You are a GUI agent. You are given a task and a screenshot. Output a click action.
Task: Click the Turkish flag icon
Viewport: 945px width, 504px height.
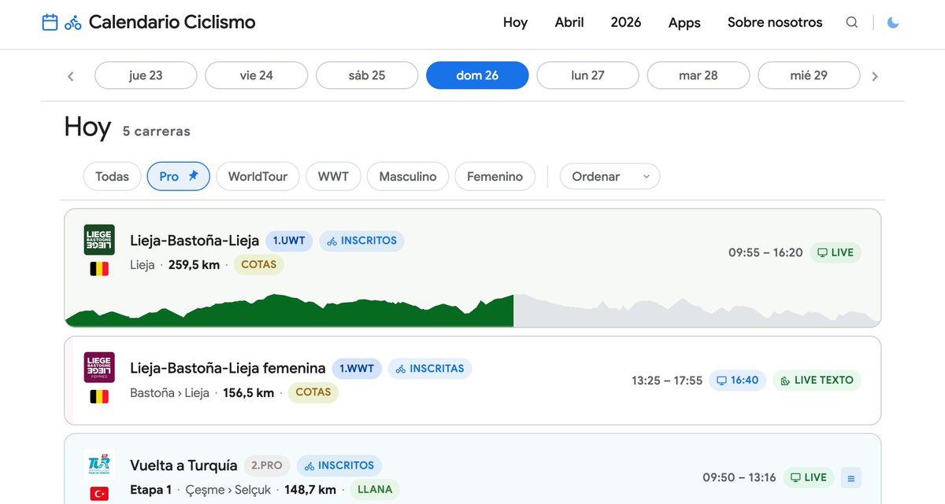[99, 494]
